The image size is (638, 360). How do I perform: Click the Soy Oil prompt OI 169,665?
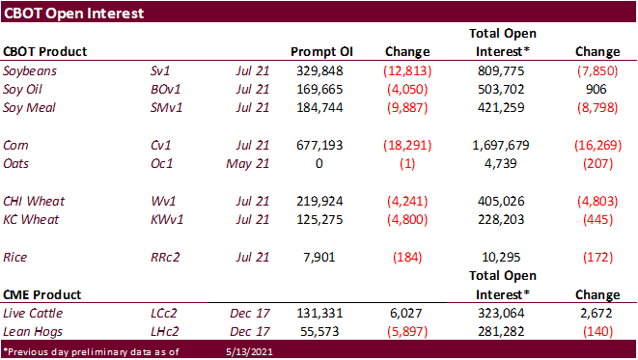[319, 90]
